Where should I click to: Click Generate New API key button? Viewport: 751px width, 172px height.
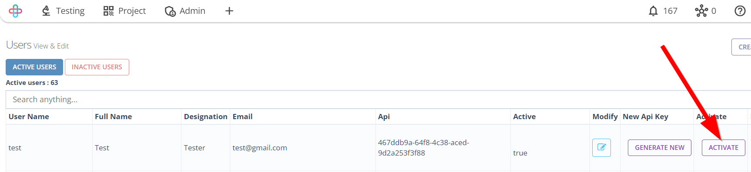(x=660, y=148)
